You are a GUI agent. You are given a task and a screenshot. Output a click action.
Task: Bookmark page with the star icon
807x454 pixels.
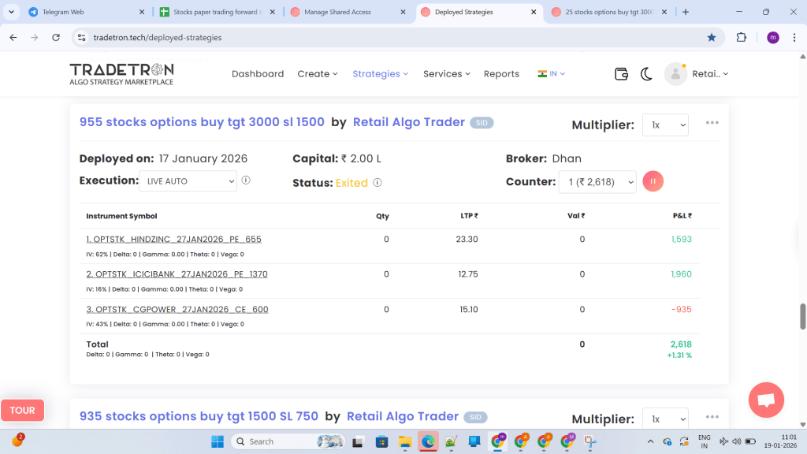[712, 37]
